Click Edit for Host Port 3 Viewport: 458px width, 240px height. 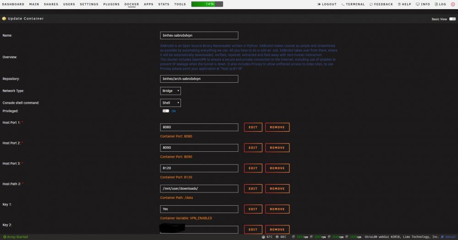[253, 168]
